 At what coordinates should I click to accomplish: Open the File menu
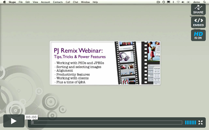[21, 2]
